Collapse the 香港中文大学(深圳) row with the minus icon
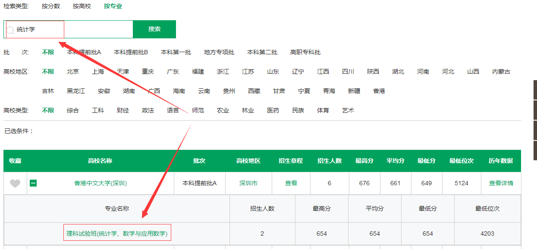The width and height of the screenshot is (537, 249). [x=33, y=183]
